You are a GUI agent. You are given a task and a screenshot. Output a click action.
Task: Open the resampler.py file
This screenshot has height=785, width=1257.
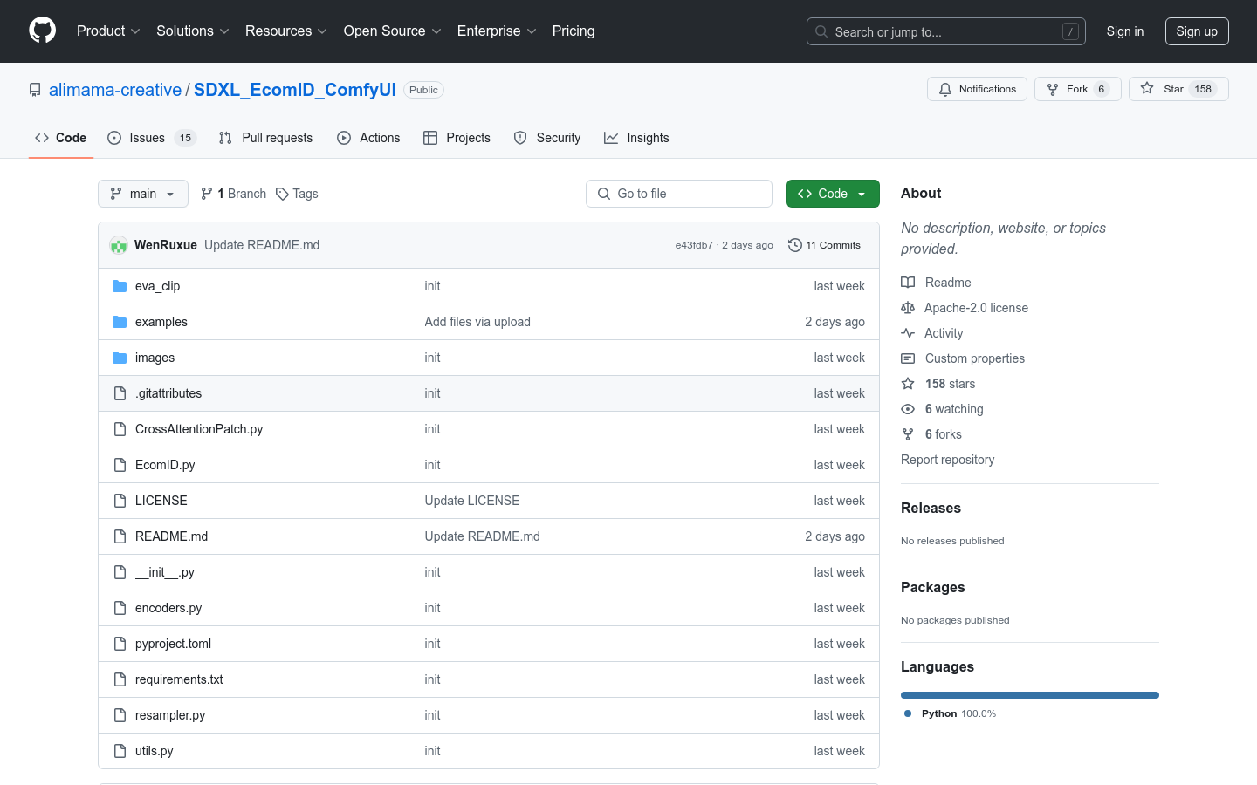point(170,715)
